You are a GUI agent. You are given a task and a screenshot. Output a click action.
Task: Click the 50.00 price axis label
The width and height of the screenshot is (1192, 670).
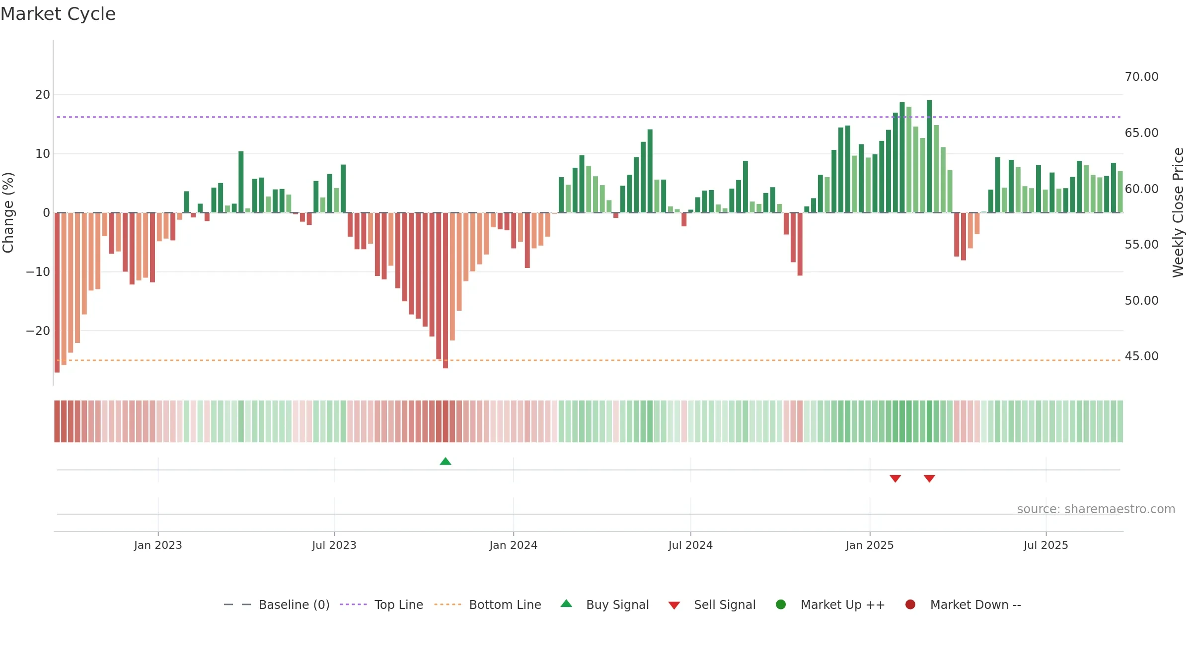point(1141,301)
